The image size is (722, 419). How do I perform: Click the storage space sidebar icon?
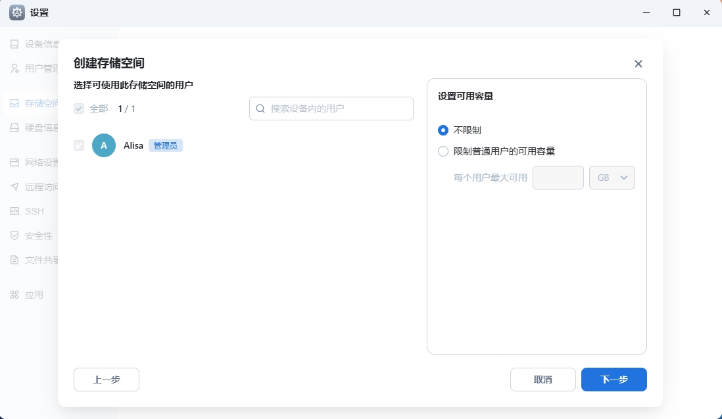(14, 103)
